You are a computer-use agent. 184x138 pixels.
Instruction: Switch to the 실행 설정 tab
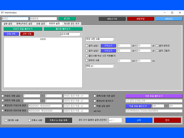point(8,24)
